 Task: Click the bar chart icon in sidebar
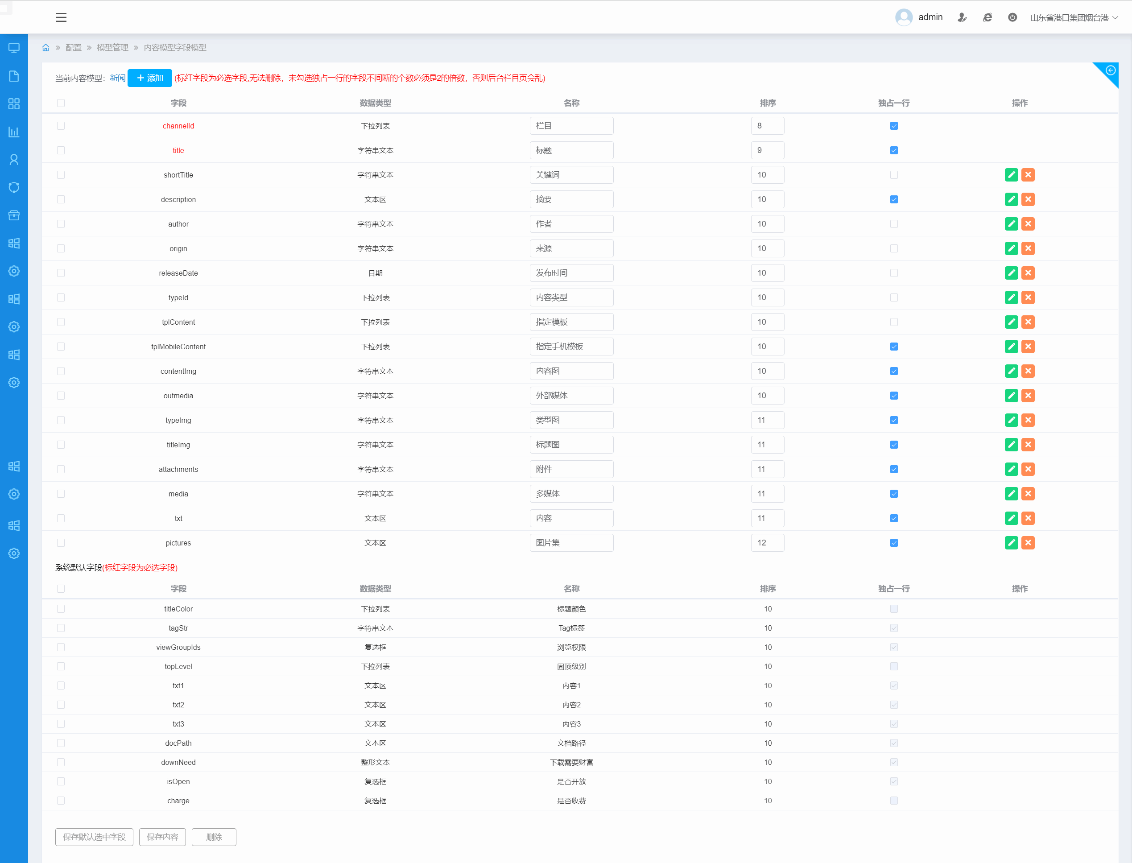[14, 132]
